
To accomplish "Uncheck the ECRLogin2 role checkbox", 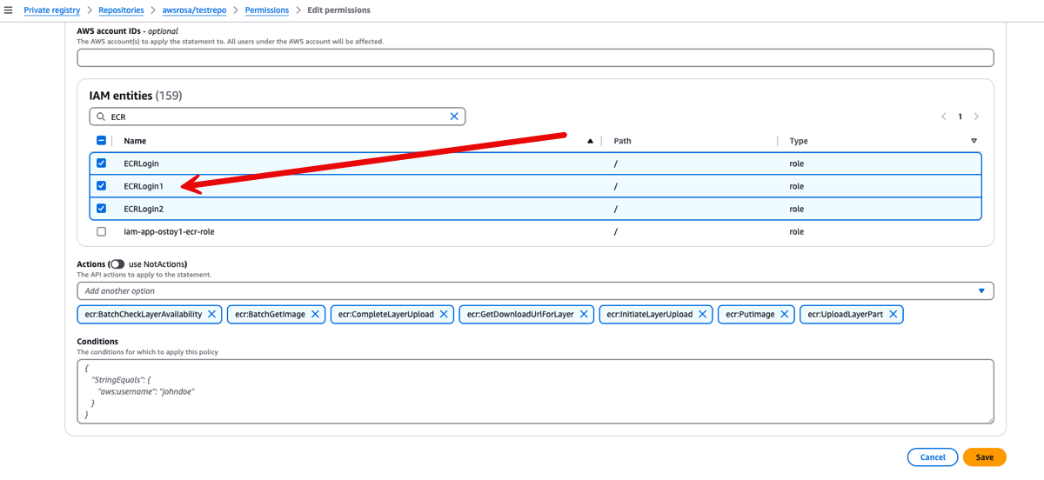I will tap(101, 209).
